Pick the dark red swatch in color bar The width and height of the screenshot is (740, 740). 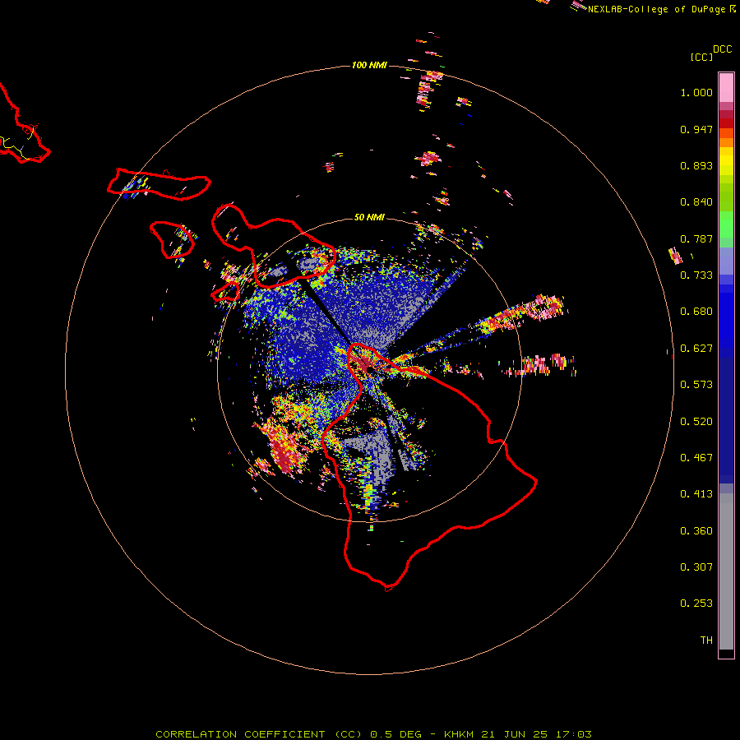tap(726, 123)
